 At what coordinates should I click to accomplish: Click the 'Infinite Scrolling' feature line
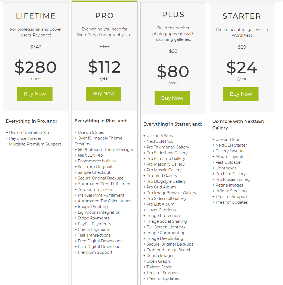[229, 191]
